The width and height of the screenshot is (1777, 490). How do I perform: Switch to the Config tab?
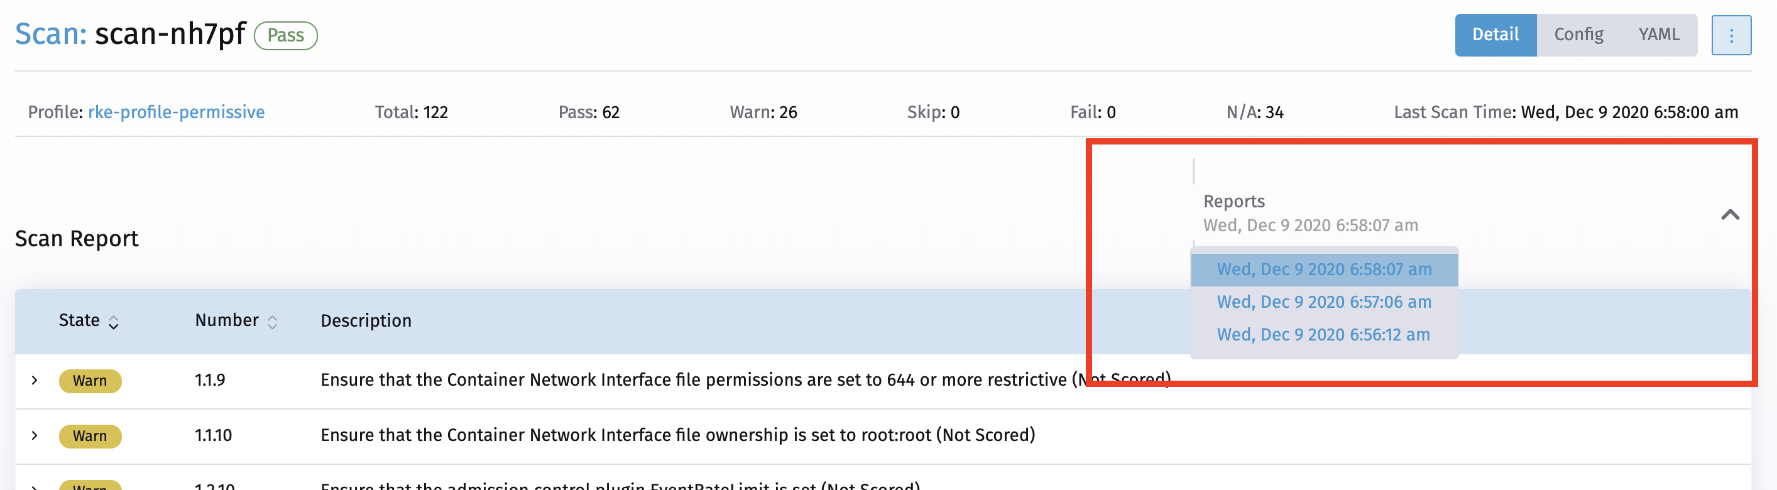tap(1578, 34)
